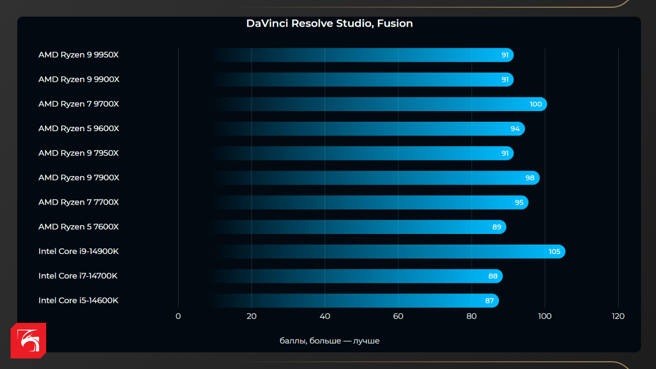The image size is (656, 369).
Task: Select the "AMD Ryzen 9 9950X" label
Action: pos(78,55)
